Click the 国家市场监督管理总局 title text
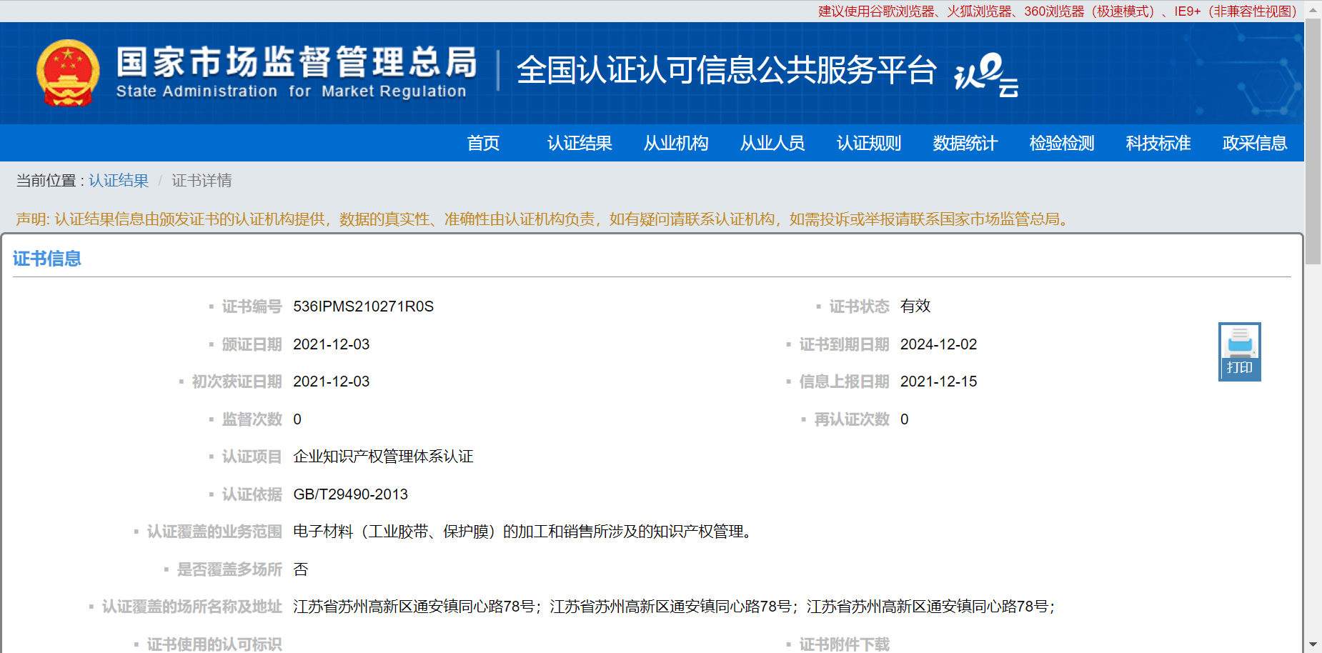Image resolution: width=1322 pixels, height=653 pixels. (x=297, y=63)
